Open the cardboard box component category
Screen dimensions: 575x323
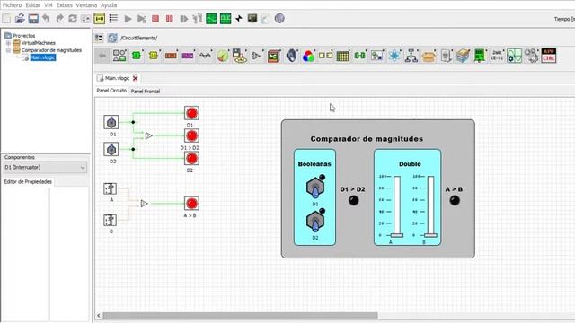(x=429, y=56)
